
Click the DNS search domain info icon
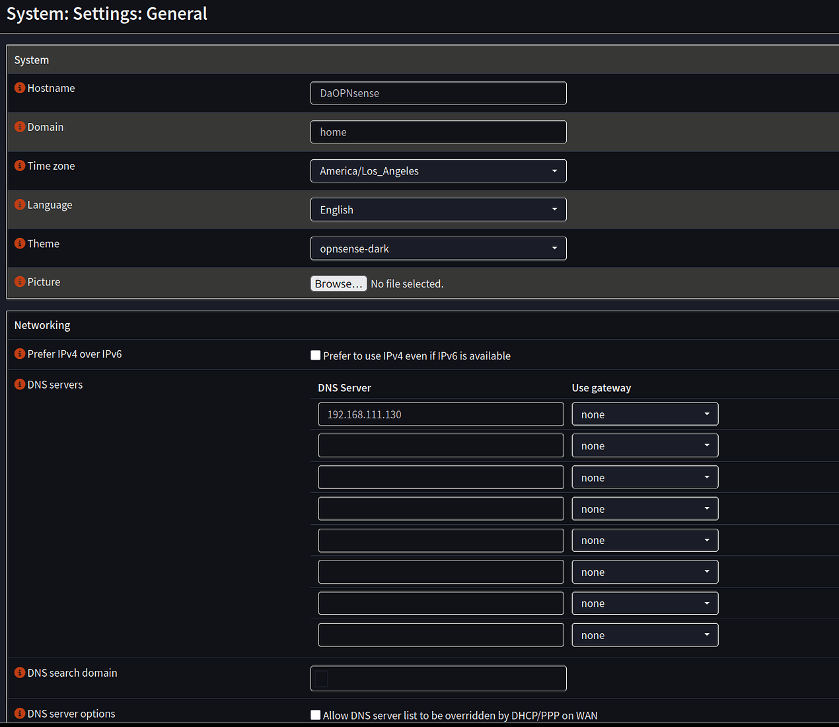click(x=18, y=673)
